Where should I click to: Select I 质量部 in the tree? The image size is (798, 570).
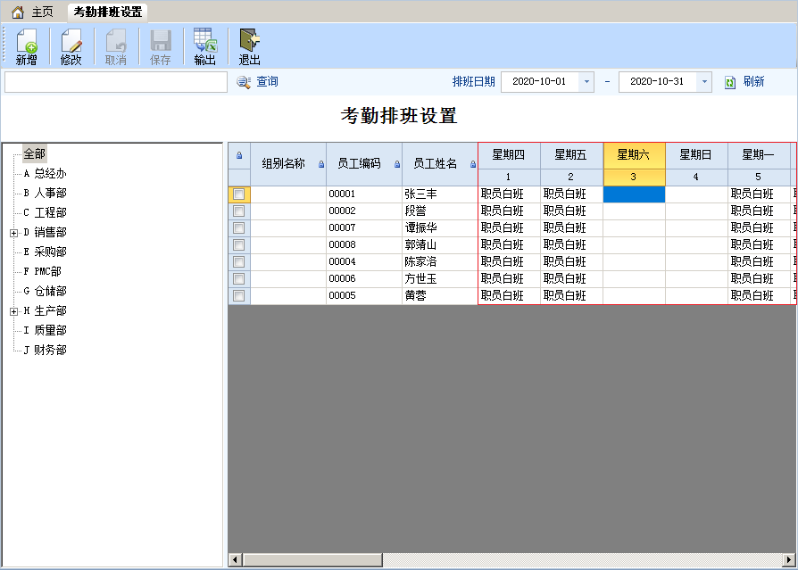(x=45, y=331)
